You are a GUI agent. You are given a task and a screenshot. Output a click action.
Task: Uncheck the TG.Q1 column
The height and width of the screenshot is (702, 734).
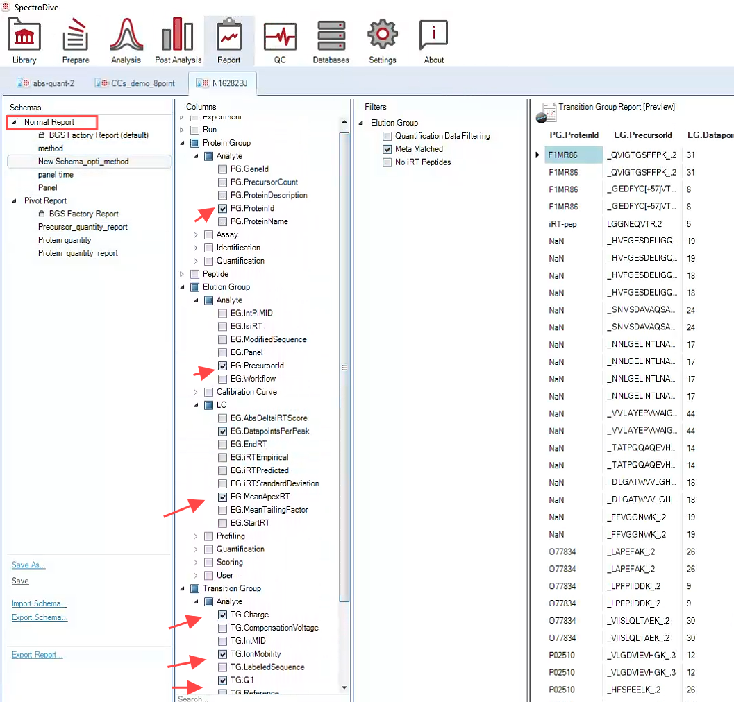point(223,680)
